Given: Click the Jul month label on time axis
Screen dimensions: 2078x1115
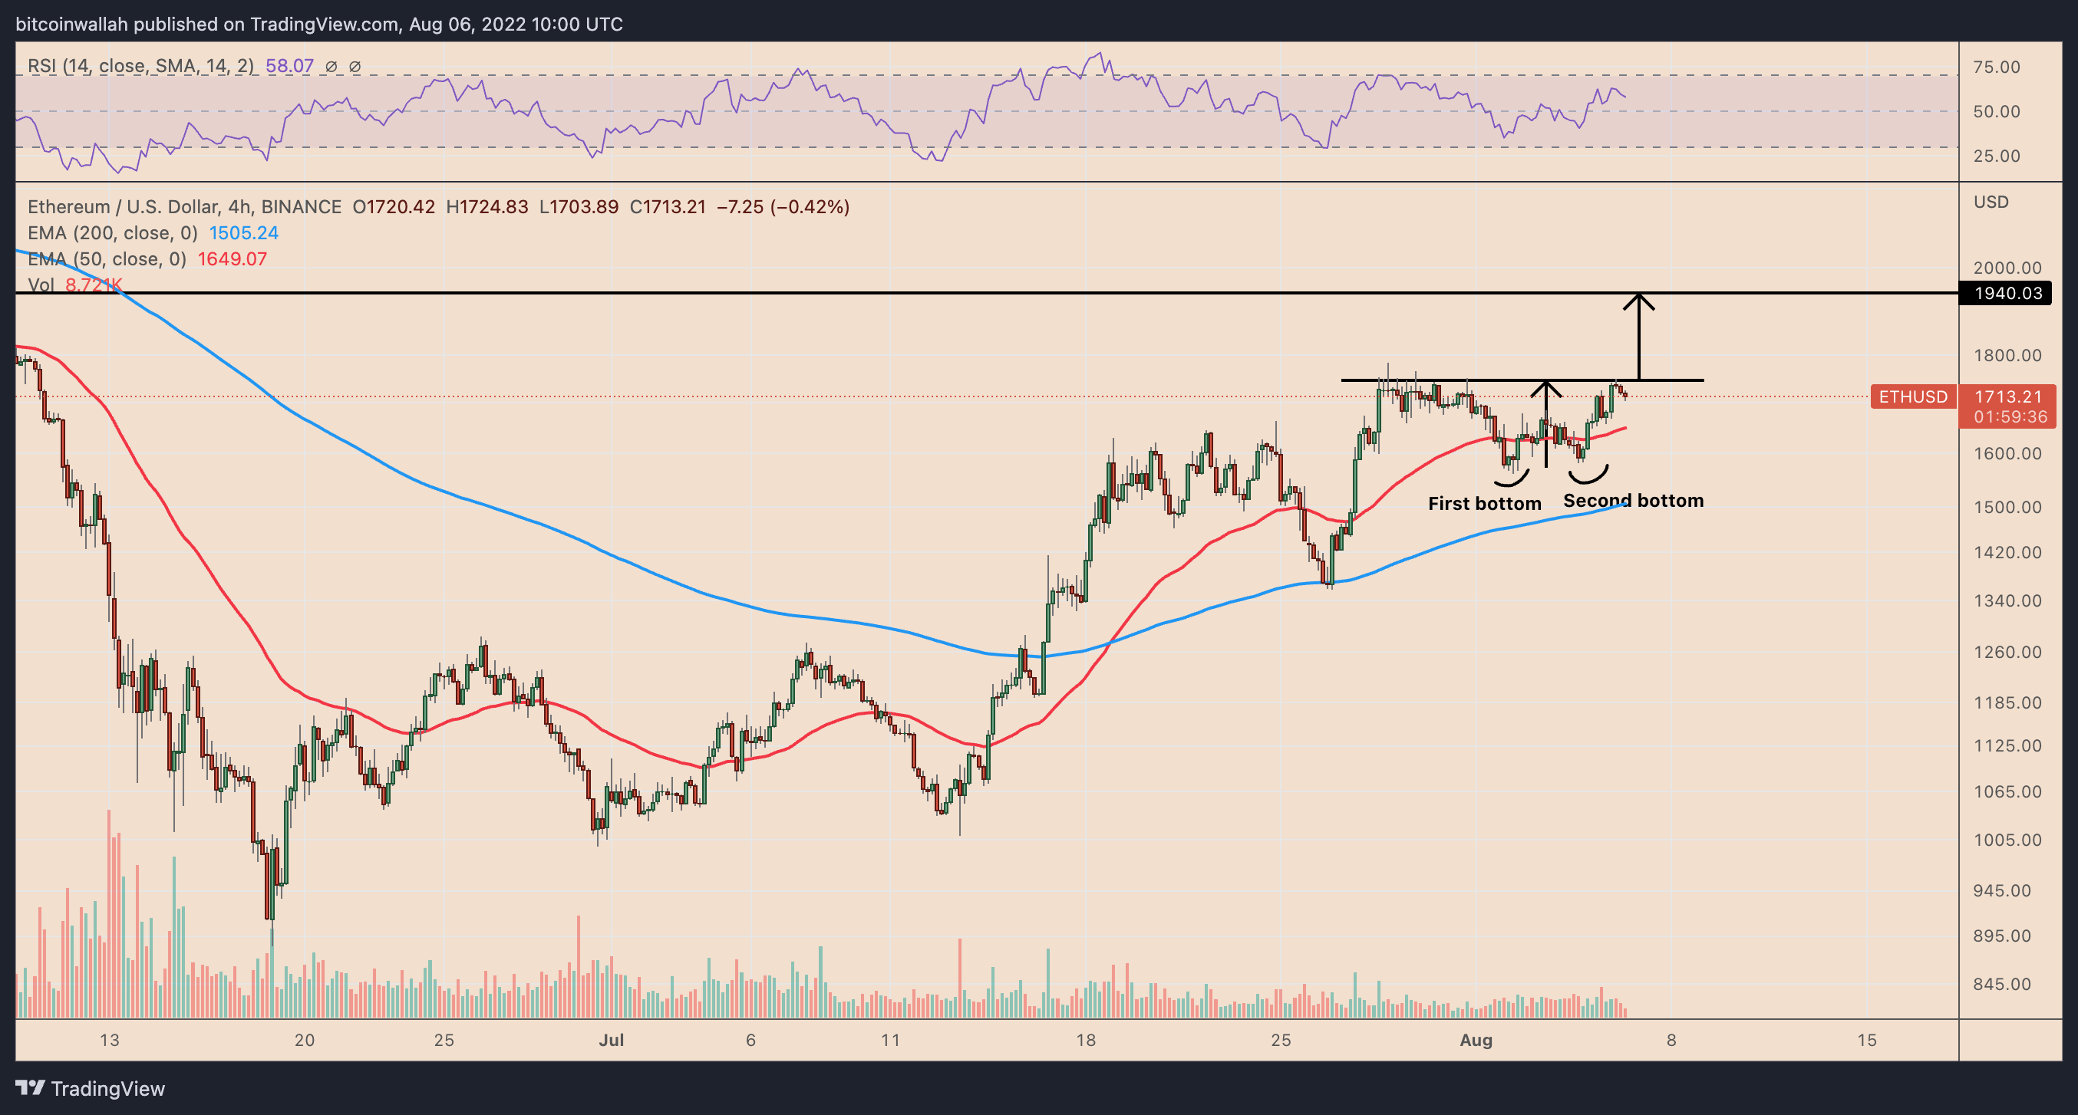Looking at the screenshot, I should (x=611, y=1041).
